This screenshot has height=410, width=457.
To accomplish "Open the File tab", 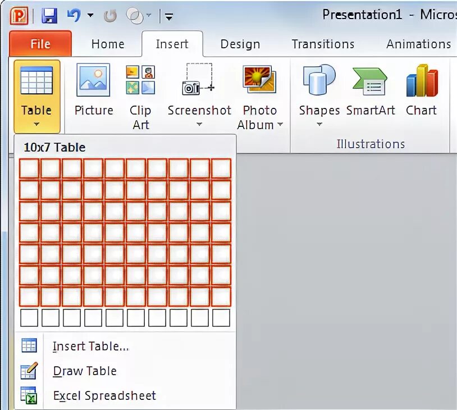I will (40, 44).
